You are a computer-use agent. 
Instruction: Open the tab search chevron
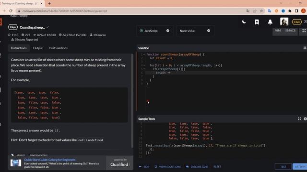281,3
